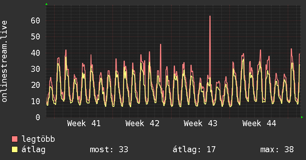This screenshot has height=160, width=306.
Task: Click the vertical 'onlinestream.live' axis title
Action: [4, 61]
